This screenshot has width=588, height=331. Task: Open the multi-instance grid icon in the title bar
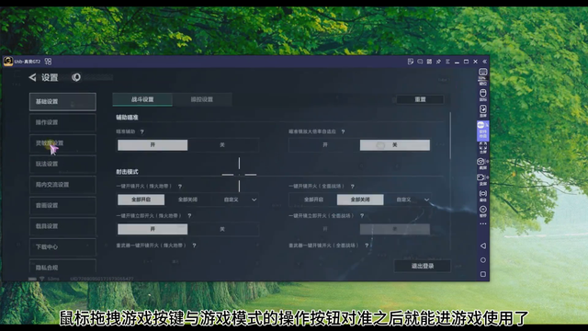click(48, 62)
